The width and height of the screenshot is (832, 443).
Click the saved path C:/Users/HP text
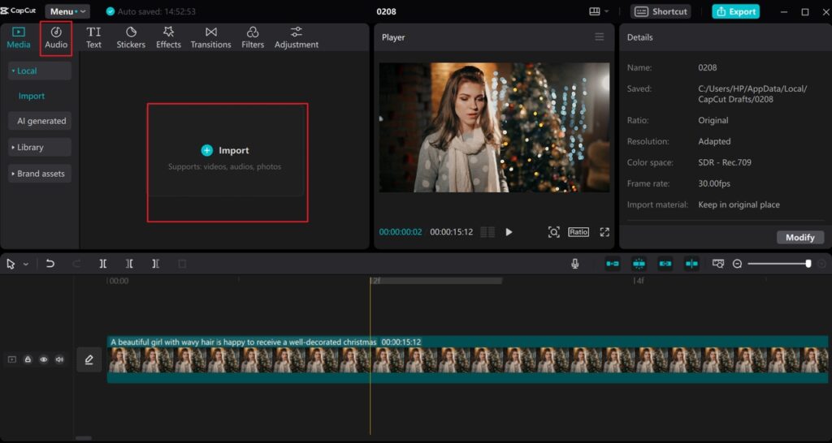[x=752, y=94]
